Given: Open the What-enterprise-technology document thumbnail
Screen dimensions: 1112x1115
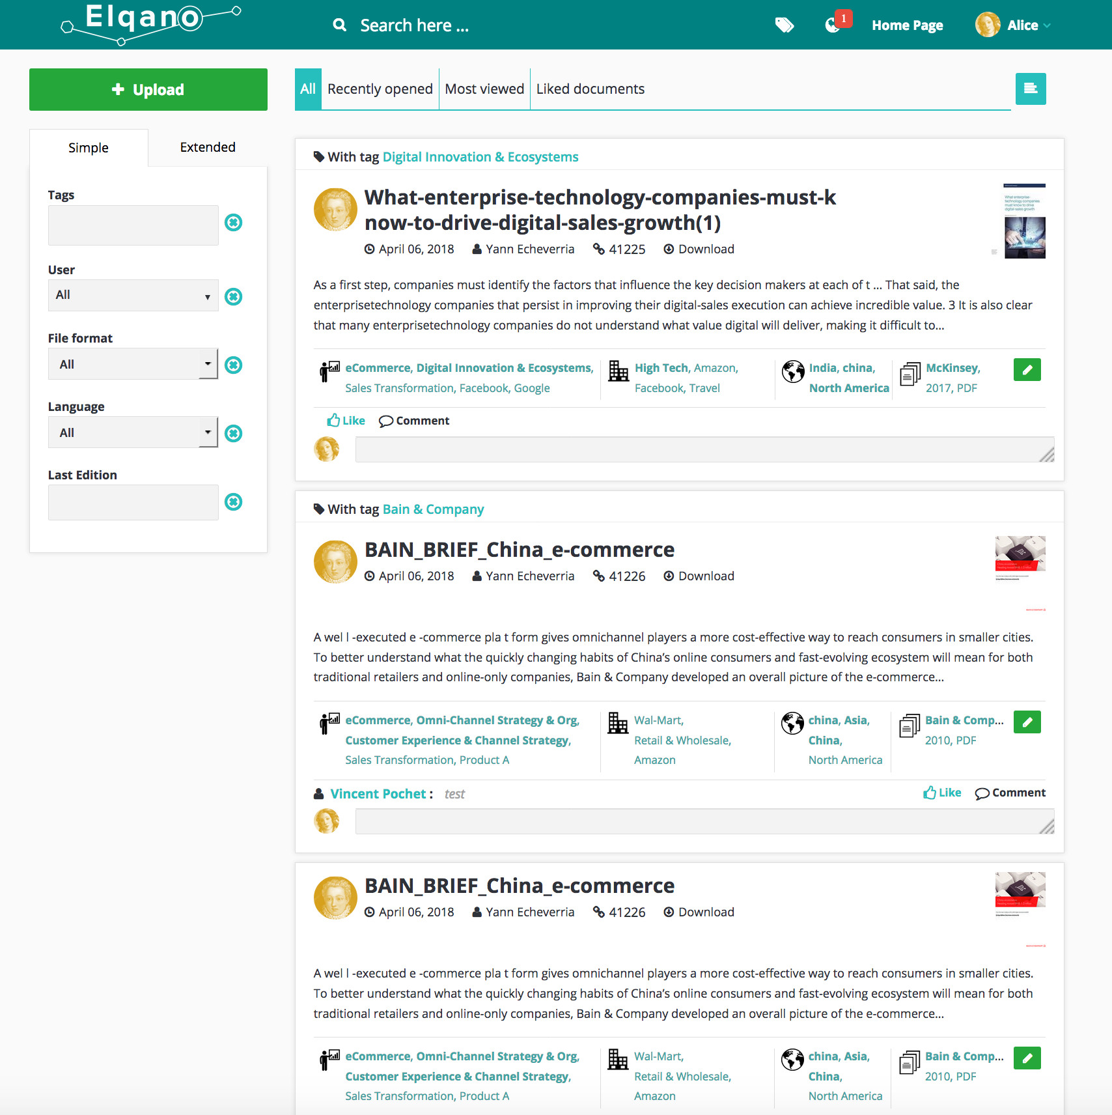Looking at the screenshot, I should [x=1025, y=221].
